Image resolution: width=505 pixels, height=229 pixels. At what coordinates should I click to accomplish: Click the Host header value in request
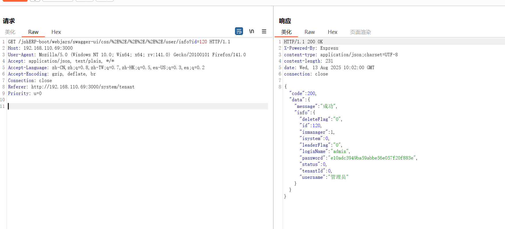click(x=48, y=48)
